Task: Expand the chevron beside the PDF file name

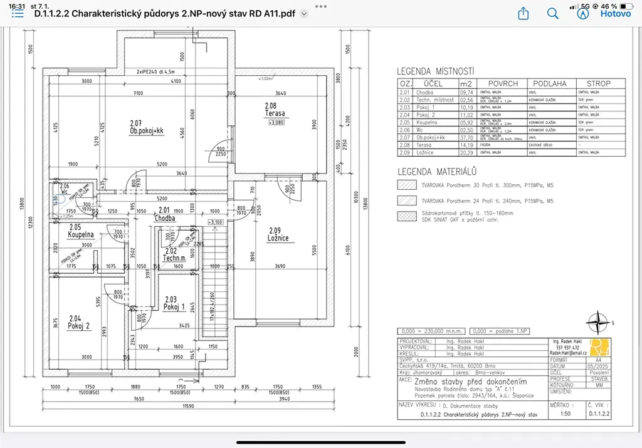Action: click(x=304, y=13)
